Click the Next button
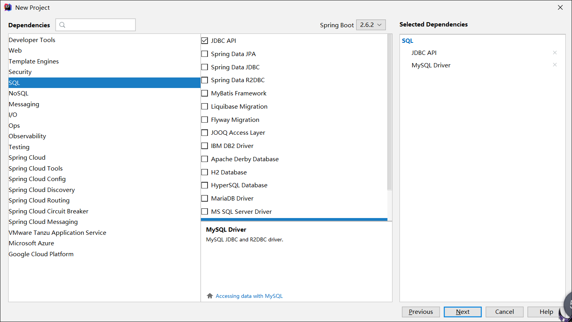 point(463,312)
